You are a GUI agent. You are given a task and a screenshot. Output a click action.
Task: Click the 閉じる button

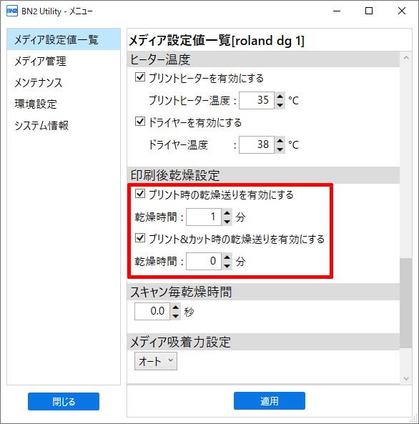coord(64,402)
